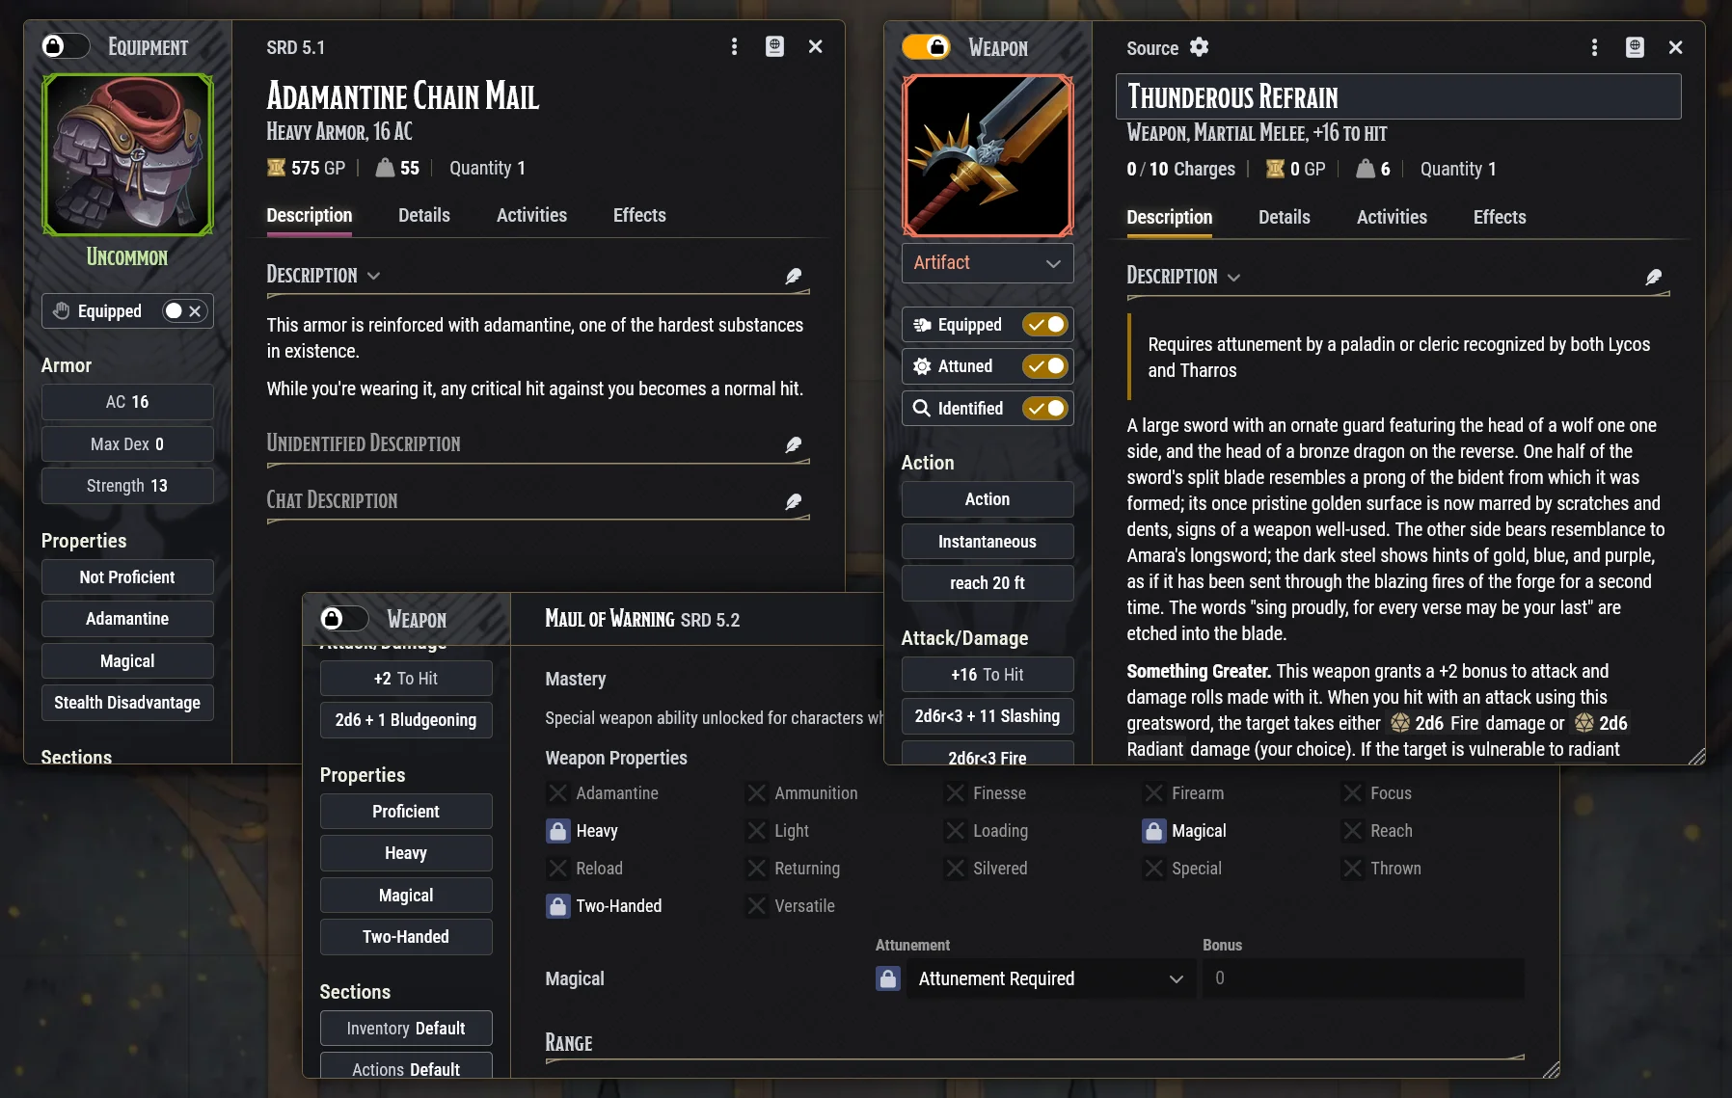Click the Adamantine Chain Mail armor image
This screenshot has width=1732, height=1098.
(x=127, y=155)
